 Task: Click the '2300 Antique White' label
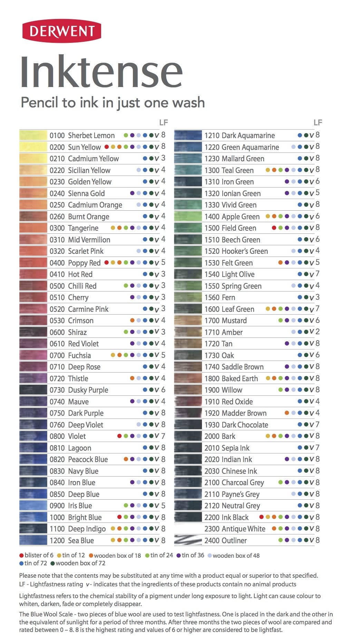(x=235, y=529)
